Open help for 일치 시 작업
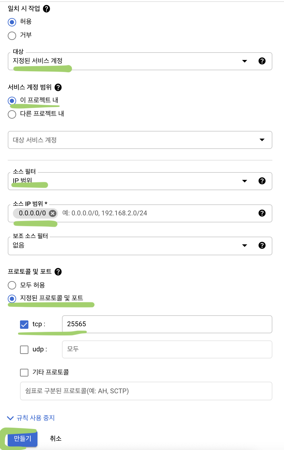The image size is (284, 450). (x=46, y=9)
